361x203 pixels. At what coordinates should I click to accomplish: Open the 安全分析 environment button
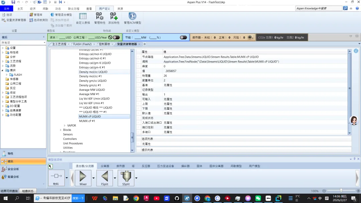pos(23,169)
